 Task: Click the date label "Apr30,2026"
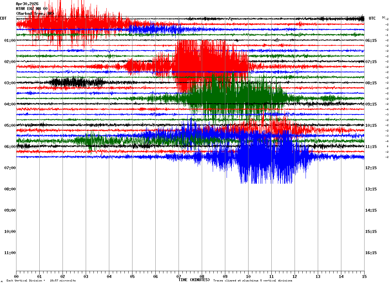click(27, 4)
